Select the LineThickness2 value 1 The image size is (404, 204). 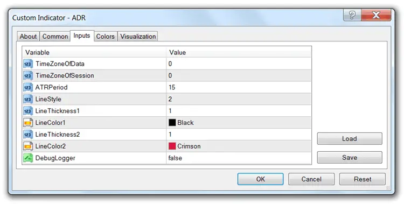[170, 135]
